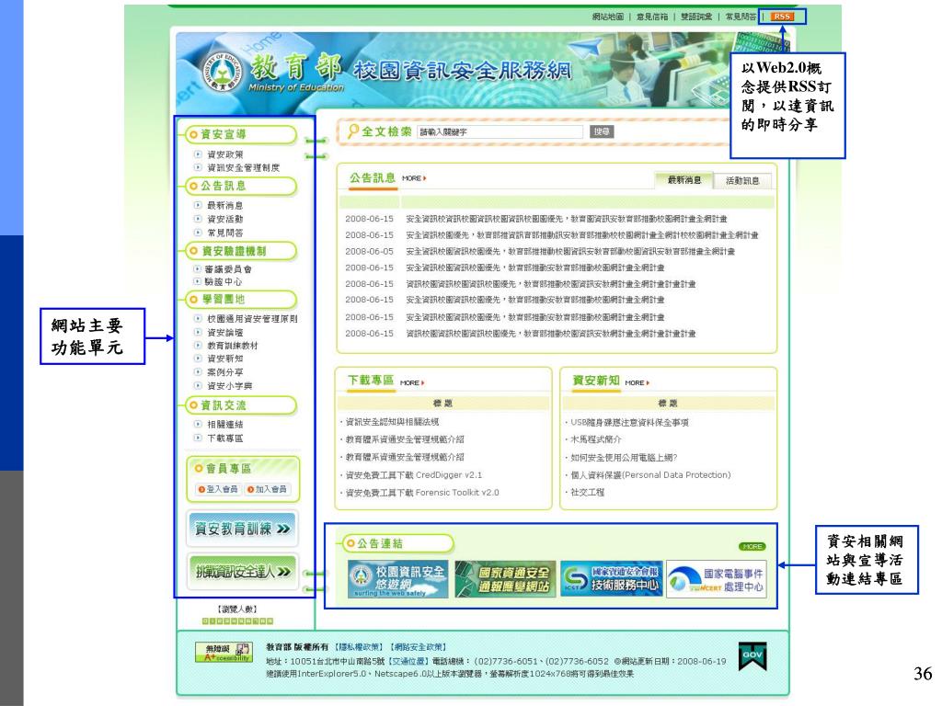Viewport: 942px width, 706px height.
Task: Open the 意見信箱 top link
Action: point(652,17)
